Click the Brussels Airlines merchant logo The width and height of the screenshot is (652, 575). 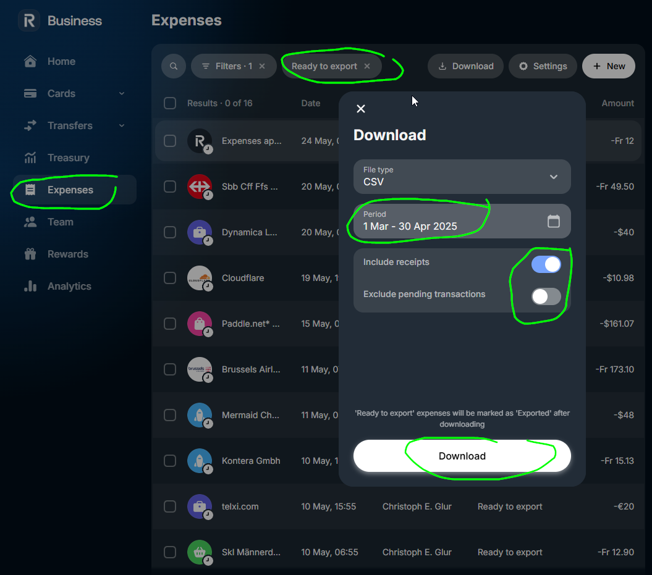(200, 369)
